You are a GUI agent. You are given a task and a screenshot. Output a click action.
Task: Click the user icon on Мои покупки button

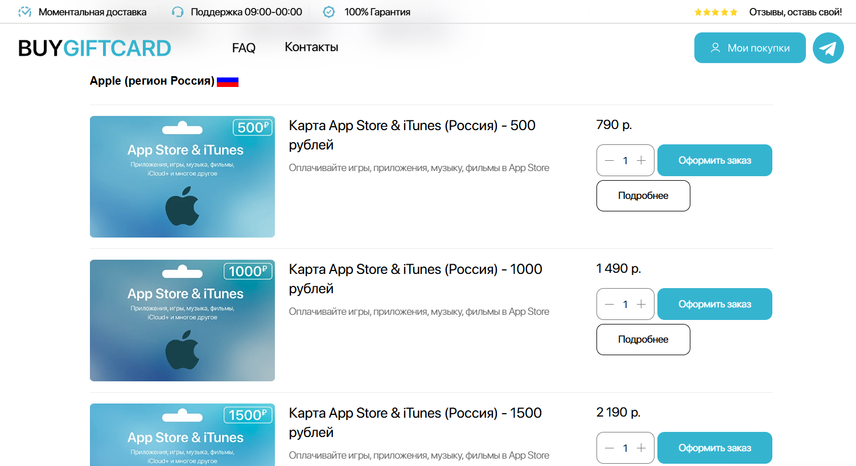pyautogui.click(x=715, y=48)
